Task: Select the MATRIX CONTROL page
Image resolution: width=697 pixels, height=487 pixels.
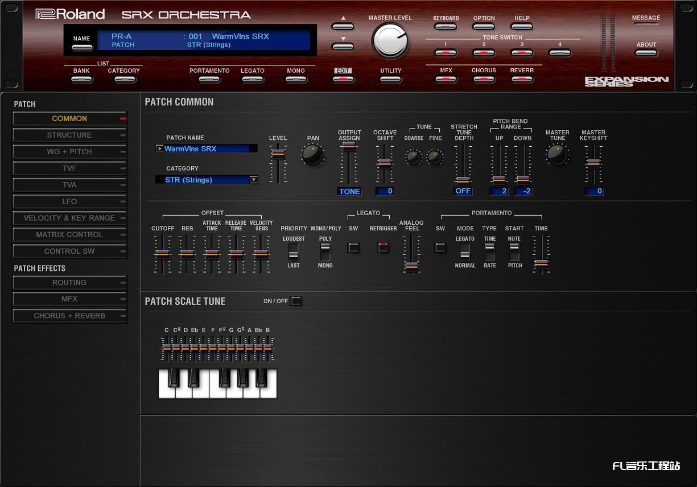Action: click(x=69, y=234)
